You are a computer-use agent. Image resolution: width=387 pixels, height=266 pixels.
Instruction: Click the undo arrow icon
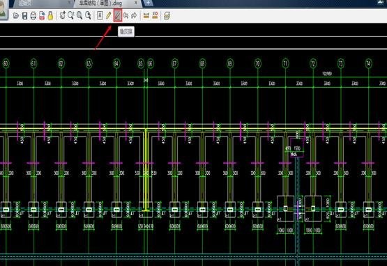pos(126,15)
